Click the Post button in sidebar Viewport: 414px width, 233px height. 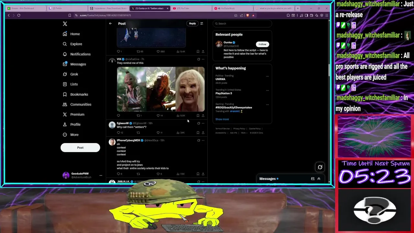pos(80,148)
